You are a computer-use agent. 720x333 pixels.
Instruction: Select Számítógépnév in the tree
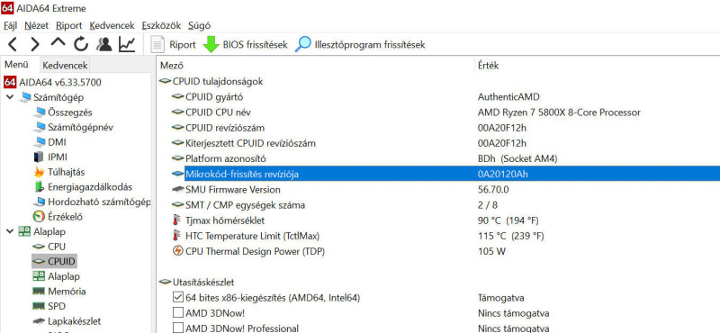pyautogui.click(x=80, y=127)
